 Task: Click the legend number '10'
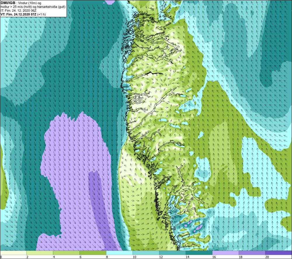pos(134,257)
